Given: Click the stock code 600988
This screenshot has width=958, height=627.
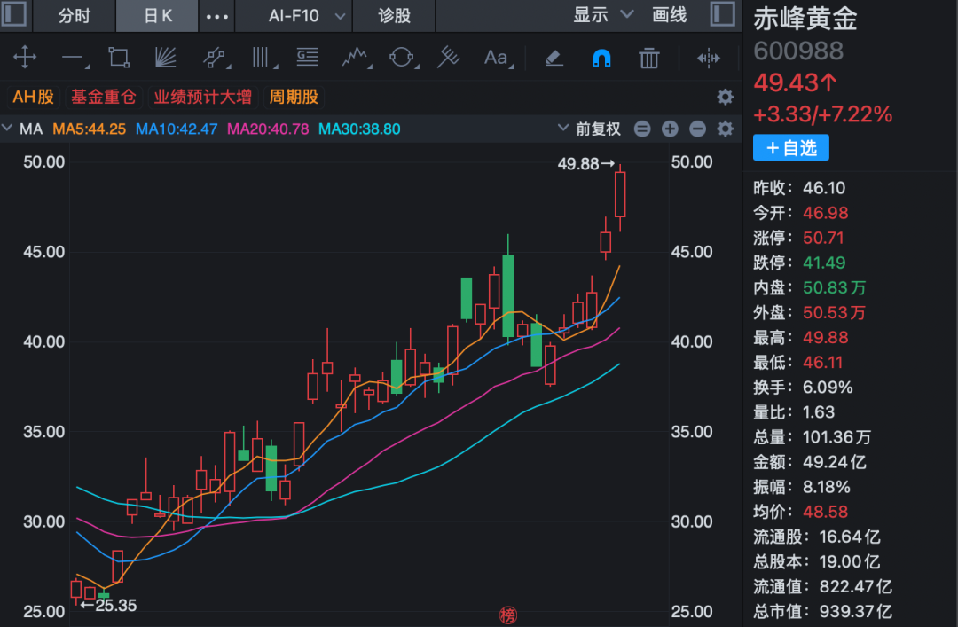Looking at the screenshot, I should (798, 51).
